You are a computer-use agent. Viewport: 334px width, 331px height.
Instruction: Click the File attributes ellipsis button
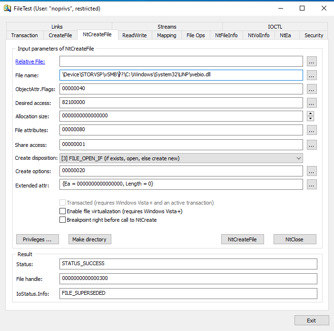[312, 130]
